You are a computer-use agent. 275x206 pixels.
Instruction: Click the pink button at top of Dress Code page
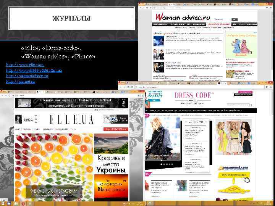coord(245,92)
